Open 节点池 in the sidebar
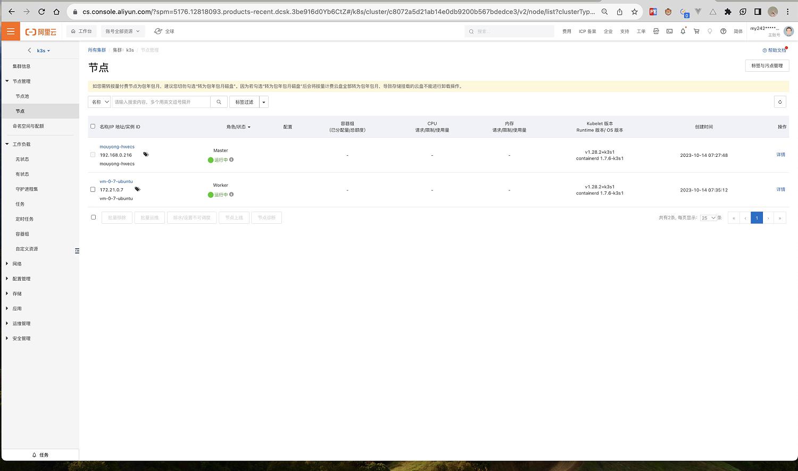This screenshot has height=471, width=798. tap(22, 96)
